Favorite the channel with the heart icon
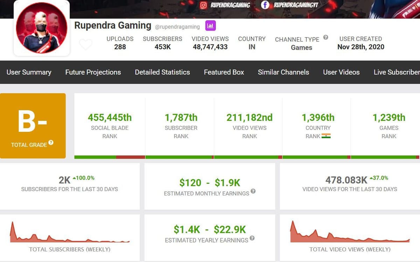Screen dimensions: 420x262 [86, 45]
